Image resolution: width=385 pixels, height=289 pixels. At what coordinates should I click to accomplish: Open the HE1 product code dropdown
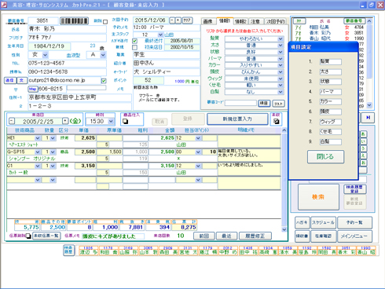(38, 138)
